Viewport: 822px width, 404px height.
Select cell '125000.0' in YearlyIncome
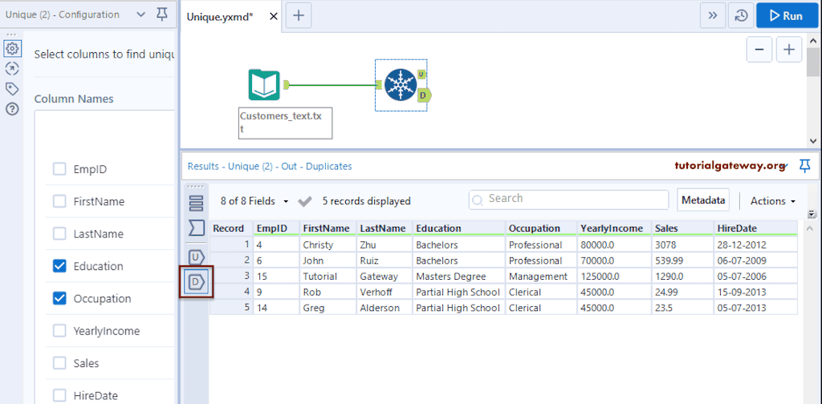pos(614,277)
